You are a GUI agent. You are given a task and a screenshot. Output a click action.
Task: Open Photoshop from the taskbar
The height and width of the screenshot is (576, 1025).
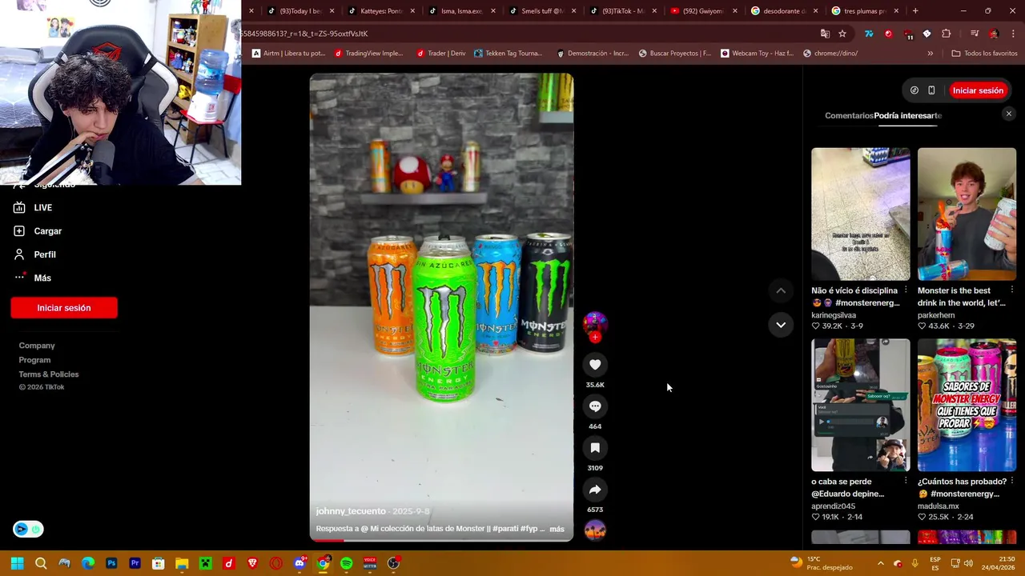click(x=111, y=563)
